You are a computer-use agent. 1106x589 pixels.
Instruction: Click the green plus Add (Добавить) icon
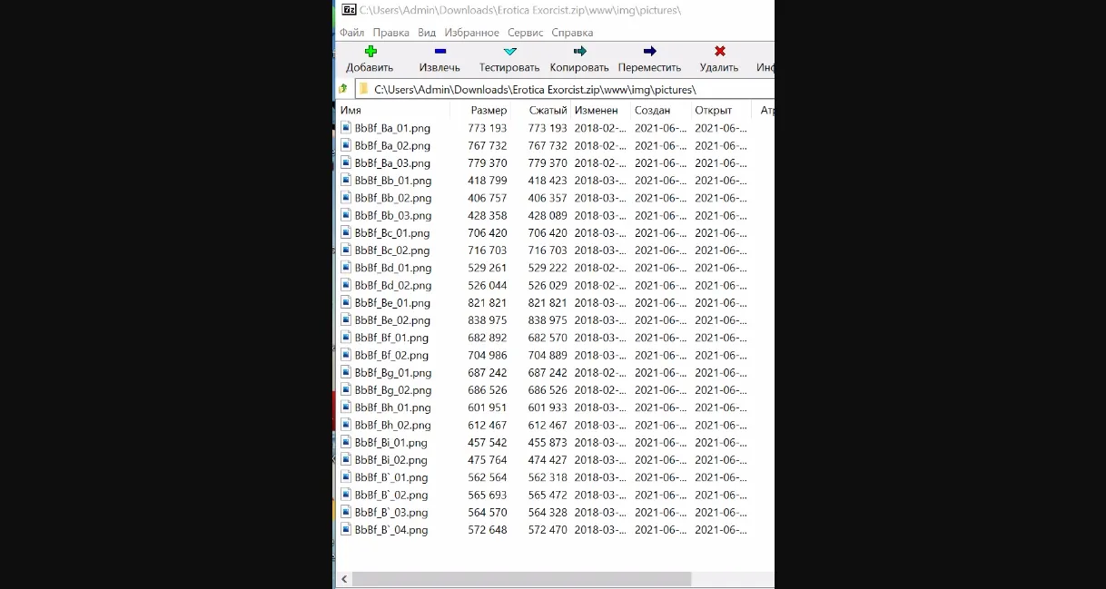pos(370,52)
